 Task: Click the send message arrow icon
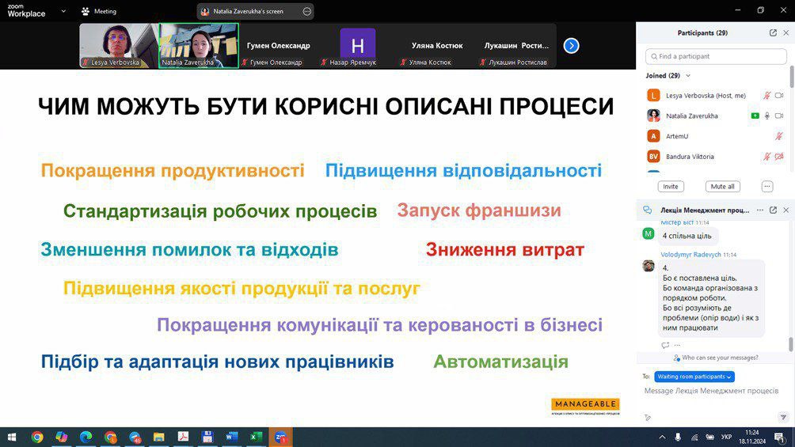(783, 417)
